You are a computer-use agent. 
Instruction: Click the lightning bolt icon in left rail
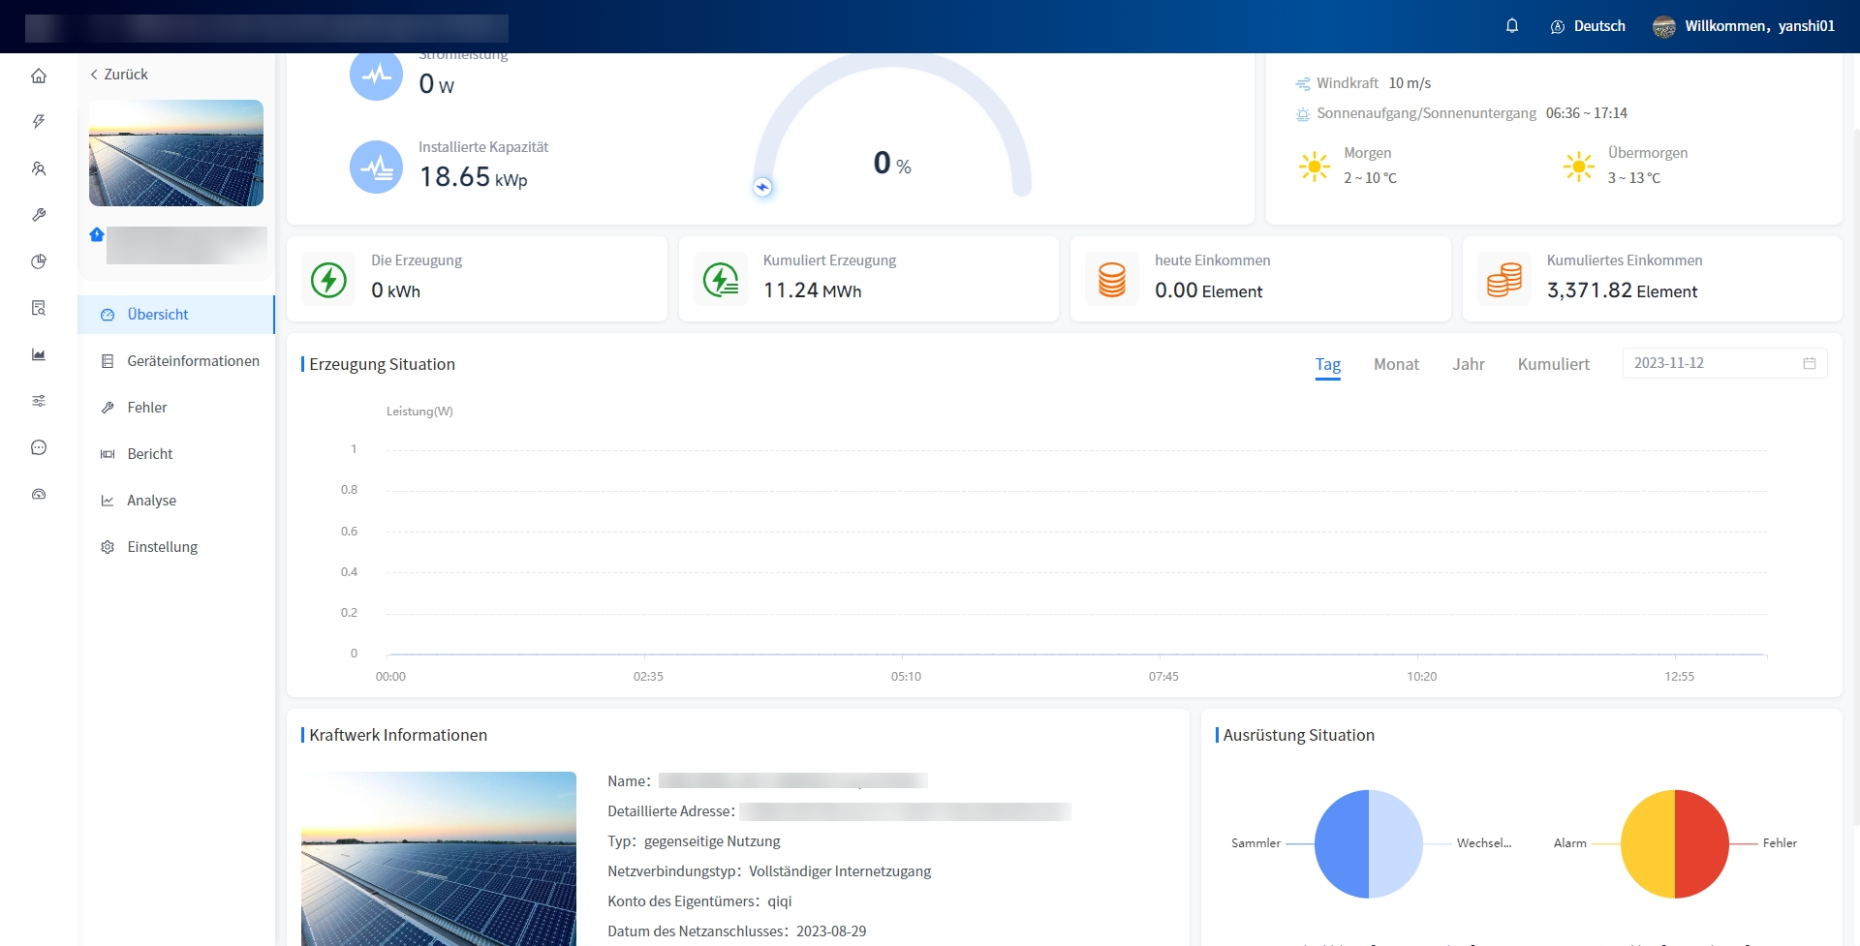pyautogui.click(x=39, y=122)
